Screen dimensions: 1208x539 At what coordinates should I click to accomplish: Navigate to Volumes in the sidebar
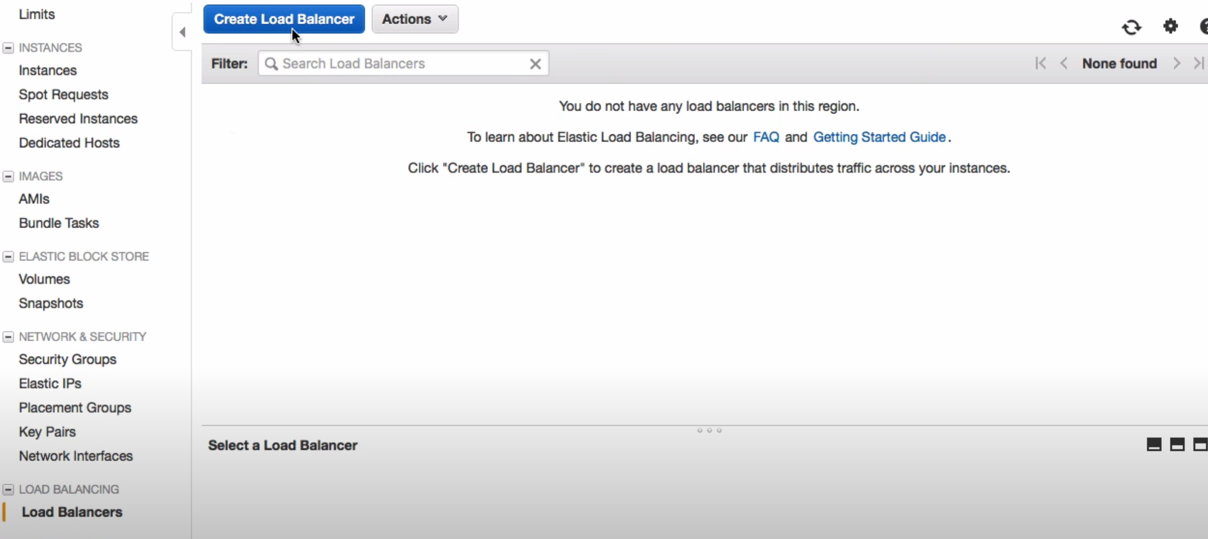(44, 279)
